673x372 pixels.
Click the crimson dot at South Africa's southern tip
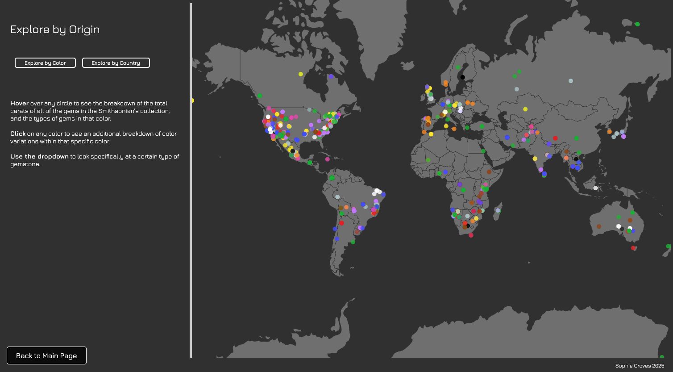click(471, 235)
